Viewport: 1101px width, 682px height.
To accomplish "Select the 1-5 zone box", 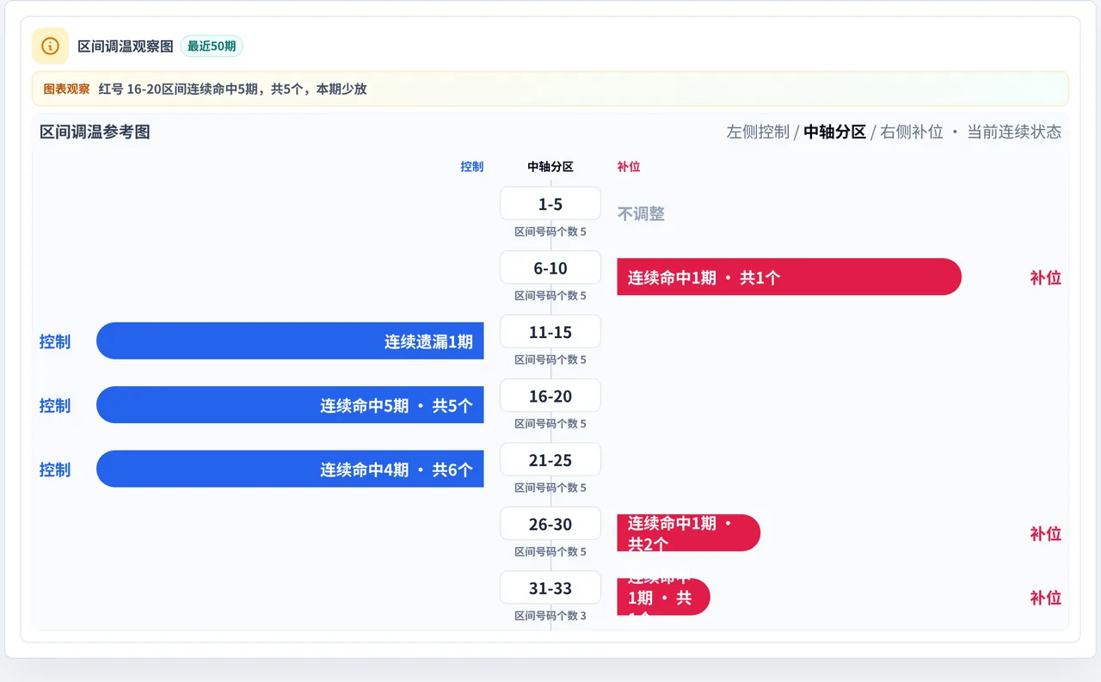I will [550, 204].
